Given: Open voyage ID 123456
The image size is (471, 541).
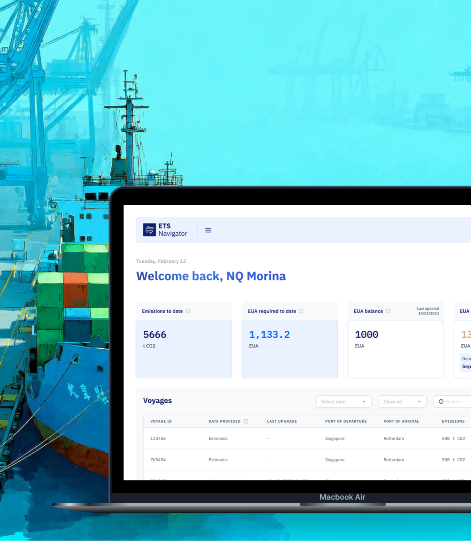Looking at the screenshot, I should (158, 439).
